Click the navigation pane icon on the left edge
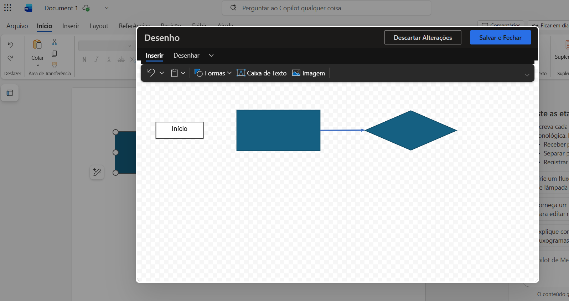The image size is (569, 301). coord(10,93)
